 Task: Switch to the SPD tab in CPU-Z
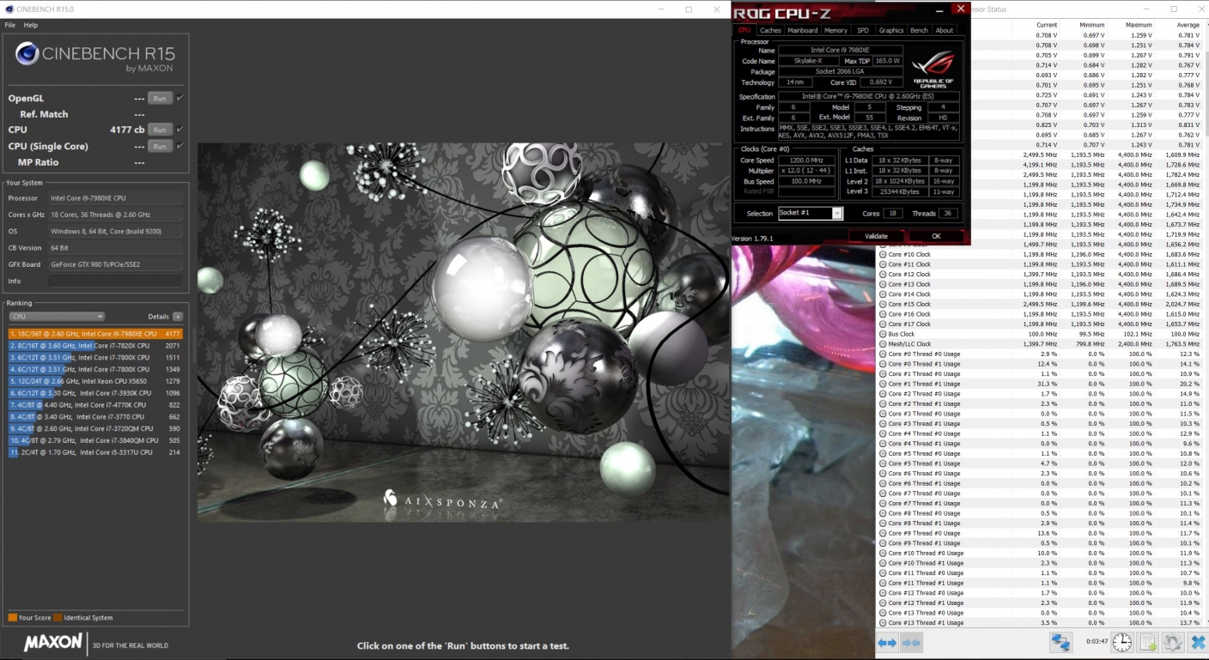pos(863,30)
